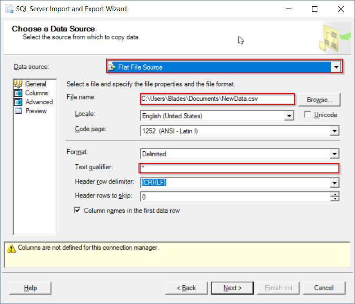Click the Help button
Screen dimensions: 355x304
pyautogui.click(x=30, y=288)
